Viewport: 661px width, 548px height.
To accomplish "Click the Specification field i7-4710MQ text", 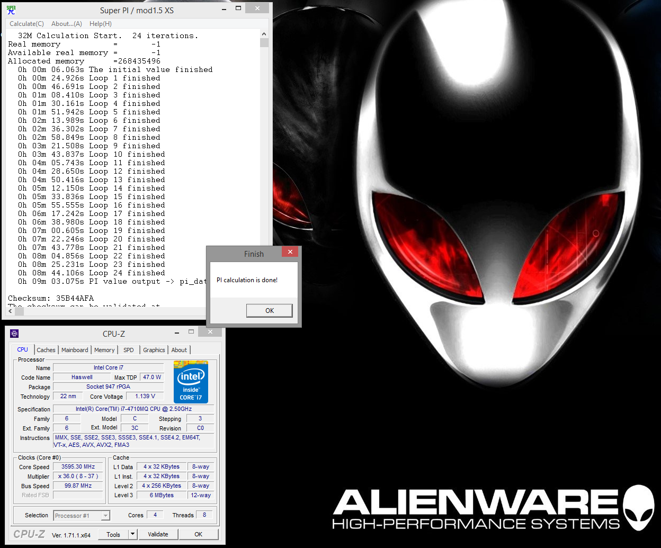I will click(x=133, y=409).
